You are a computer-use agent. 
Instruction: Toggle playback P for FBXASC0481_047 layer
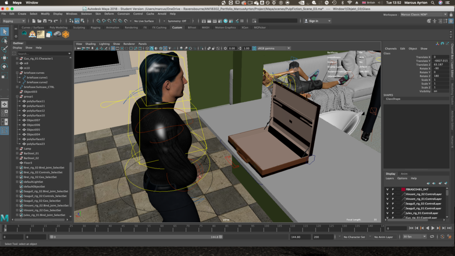tap(393, 189)
